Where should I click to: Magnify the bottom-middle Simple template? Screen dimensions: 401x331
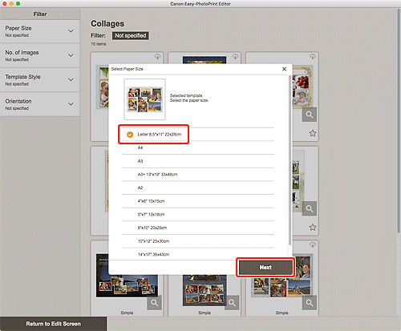tap(232, 303)
